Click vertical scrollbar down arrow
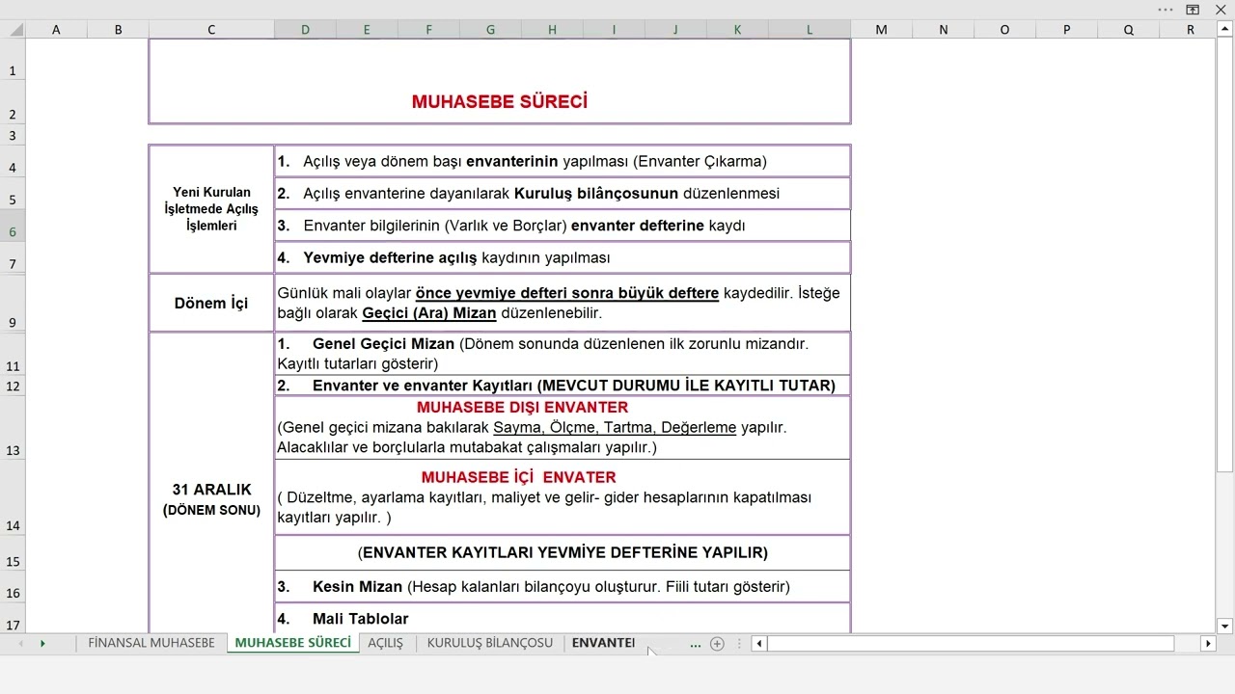 [x=1225, y=627]
